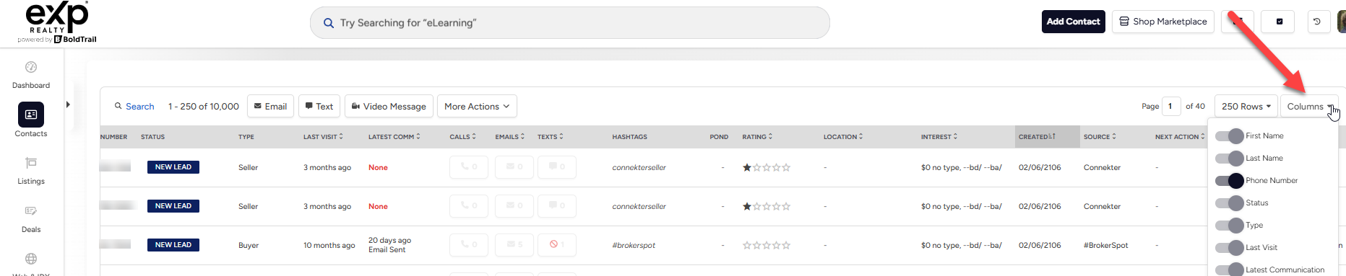Image resolution: width=1346 pixels, height=276 pixels.
Task: Sort by the Interest column header
Action: [939, 137]
